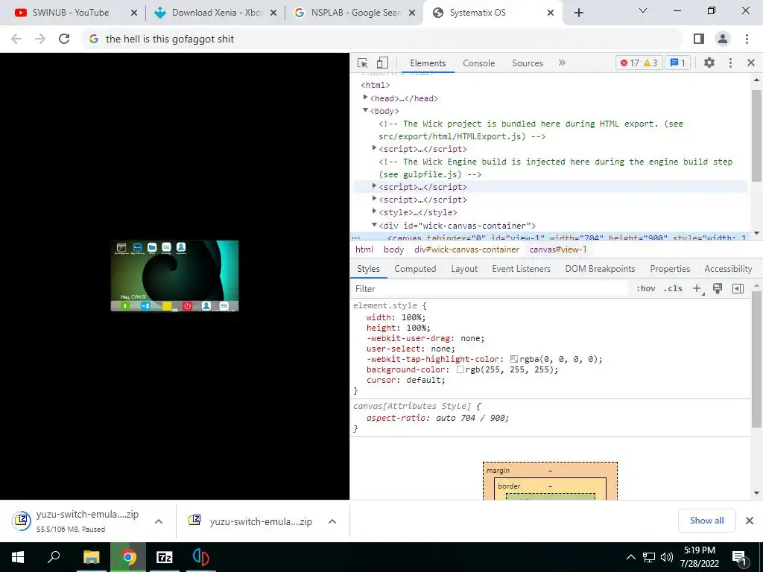Toggle the device toolbar icon
763x572 pixels.
[382, 63]
